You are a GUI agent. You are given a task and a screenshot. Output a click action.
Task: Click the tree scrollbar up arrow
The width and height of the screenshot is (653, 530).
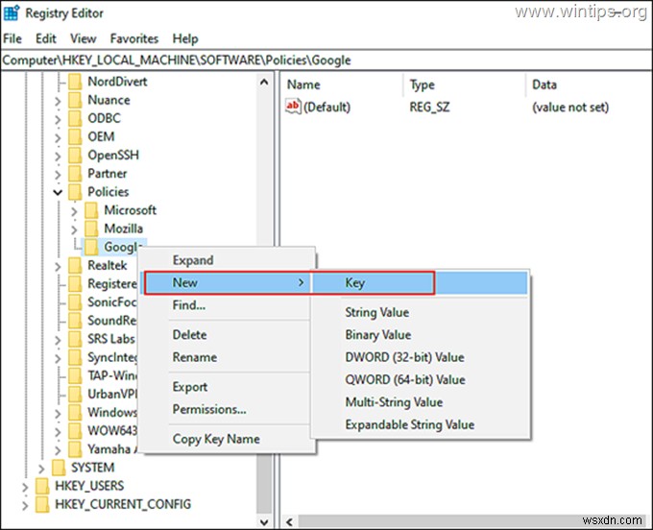coord(264,82)
